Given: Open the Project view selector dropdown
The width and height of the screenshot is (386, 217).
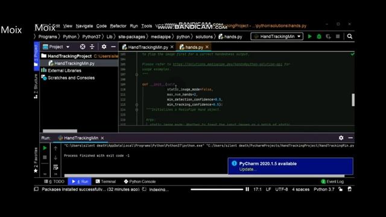Looking at the screenshot, I should point(56,47).
